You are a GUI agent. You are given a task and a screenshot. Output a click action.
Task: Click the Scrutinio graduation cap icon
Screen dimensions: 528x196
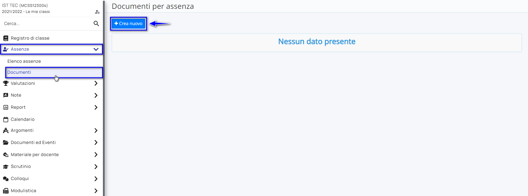pos(6,167)
